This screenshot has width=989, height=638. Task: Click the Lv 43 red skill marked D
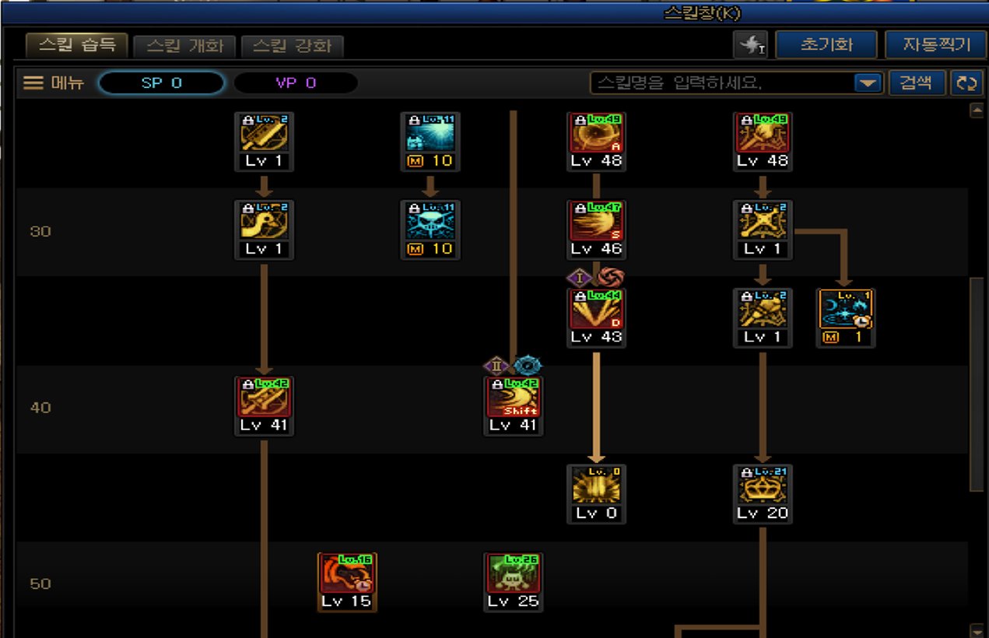pos(596,310)
